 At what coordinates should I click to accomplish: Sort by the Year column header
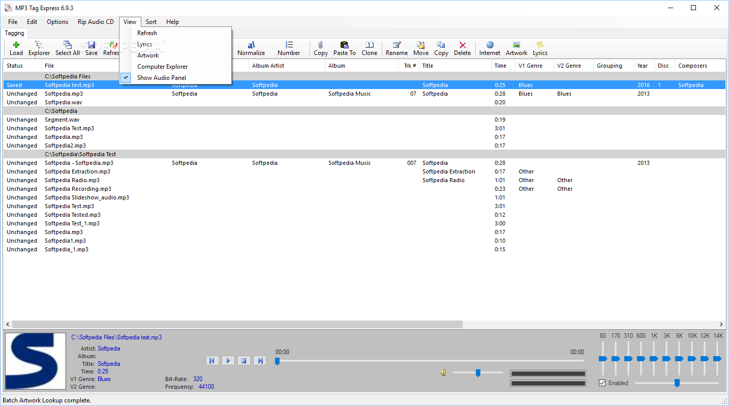(644, 66)
